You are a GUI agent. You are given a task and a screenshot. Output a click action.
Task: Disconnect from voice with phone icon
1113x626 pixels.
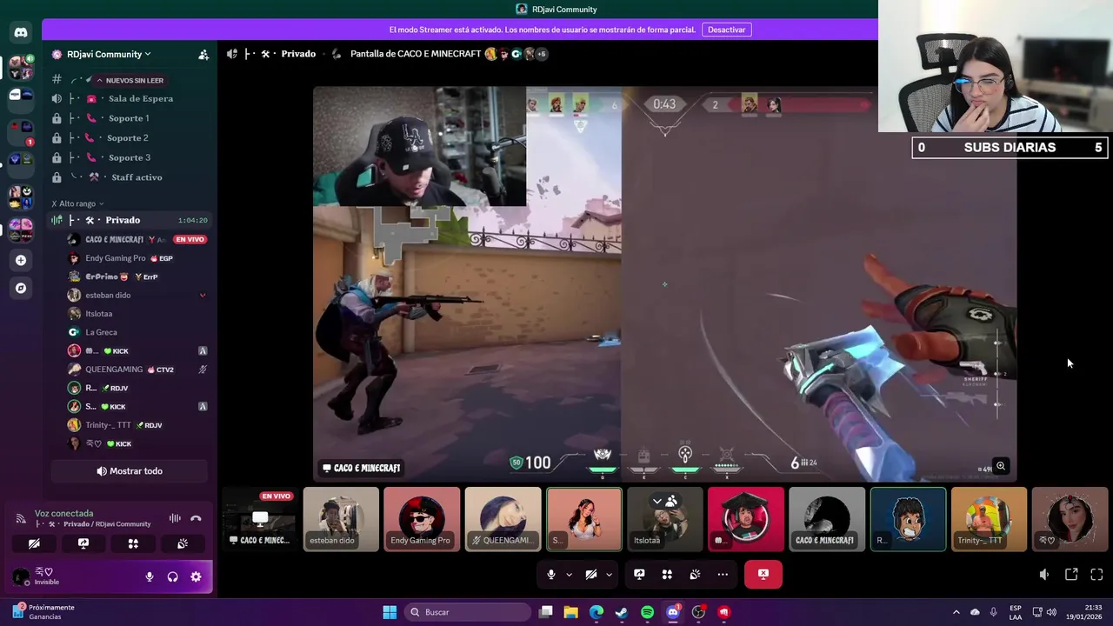[x=196, y=518]
